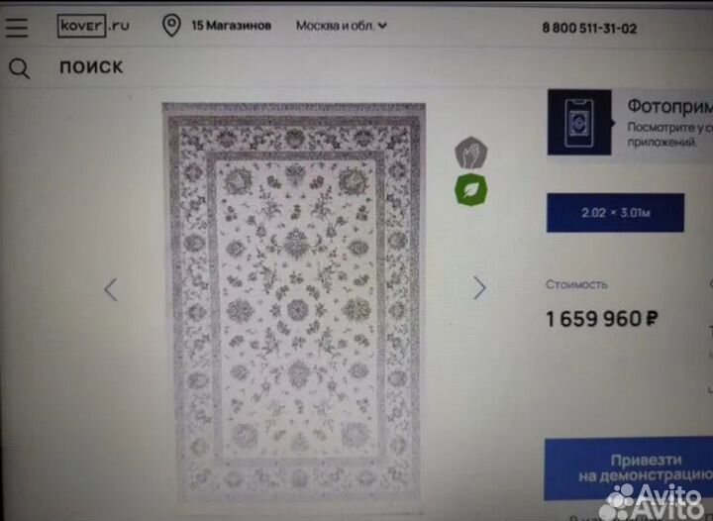
Task: Click the Фотопримерка phone icon
Action: coord(579,123)
